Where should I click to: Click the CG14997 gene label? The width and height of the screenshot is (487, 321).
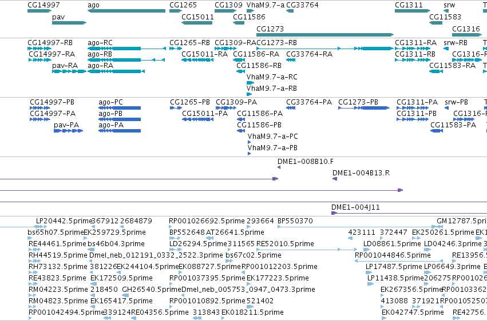pyautogui.click(x=43, y=5)
